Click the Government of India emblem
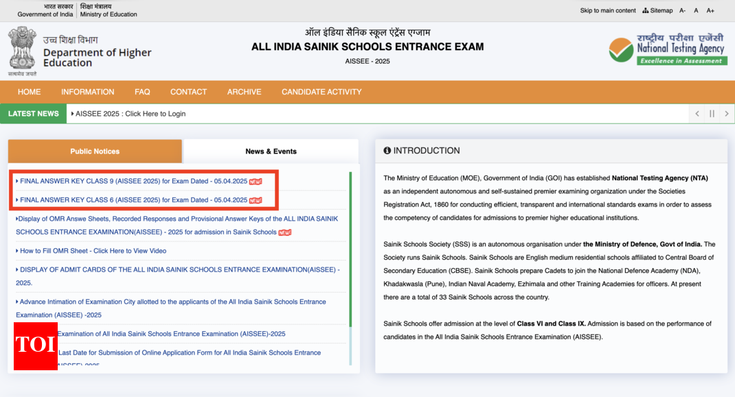This screenshot has width=735, height=397. point(22,50)
